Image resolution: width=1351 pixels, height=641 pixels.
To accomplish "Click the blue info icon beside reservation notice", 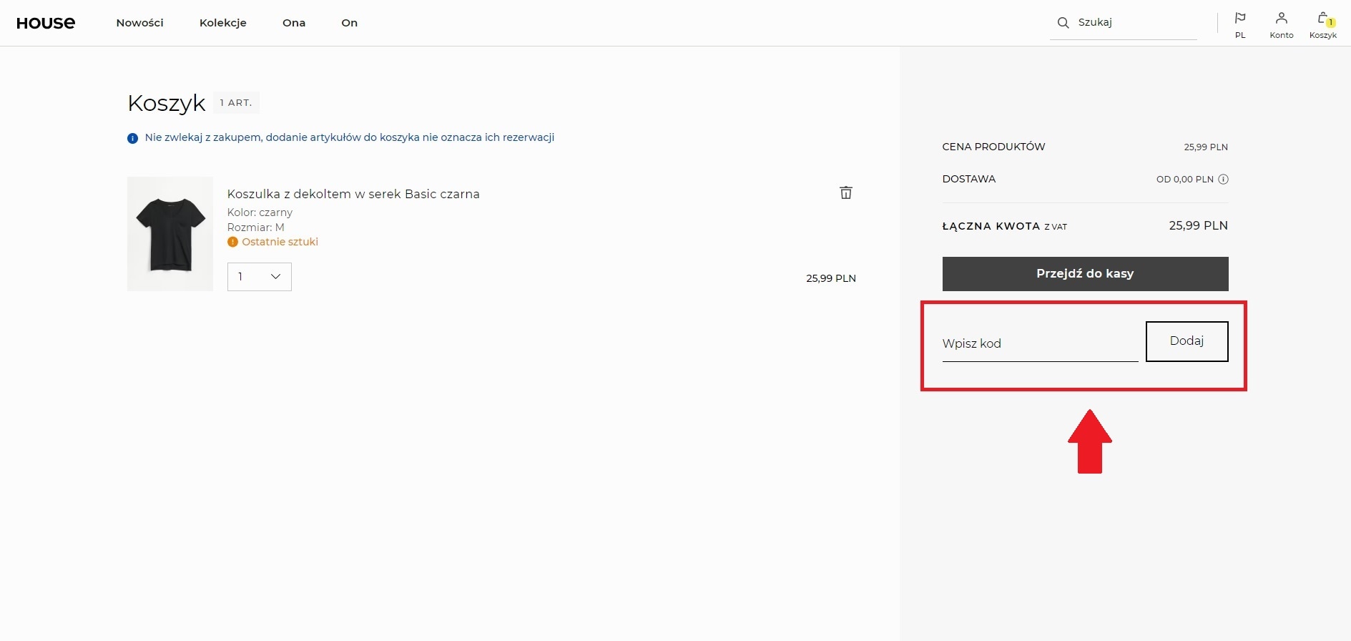I will (132, 138).
